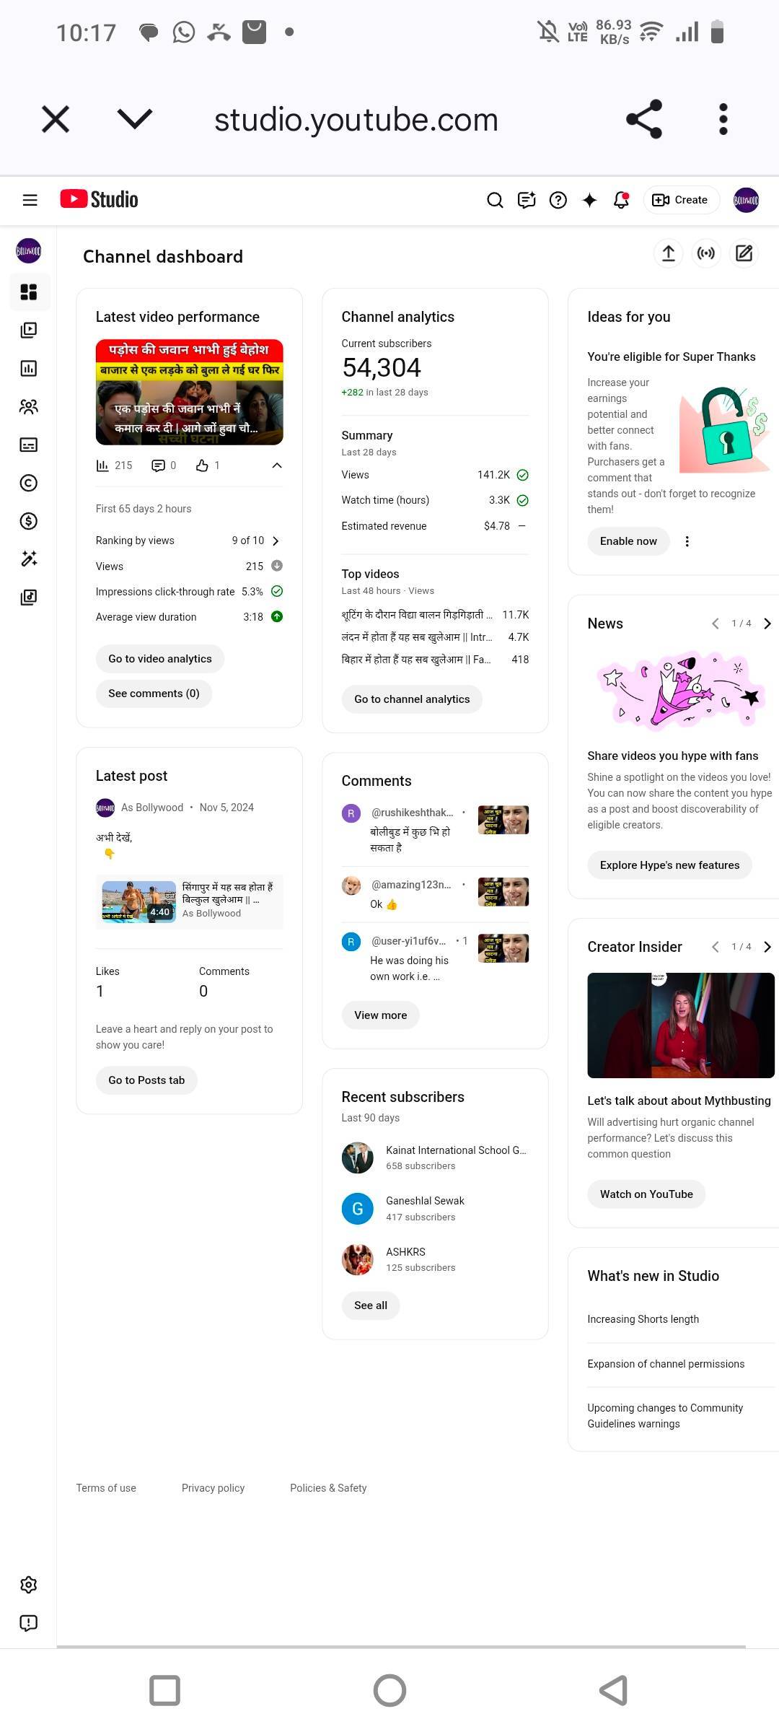Open the notifications bell icon
Screen dimensions: 779x1732
click(x=621, y=200)
